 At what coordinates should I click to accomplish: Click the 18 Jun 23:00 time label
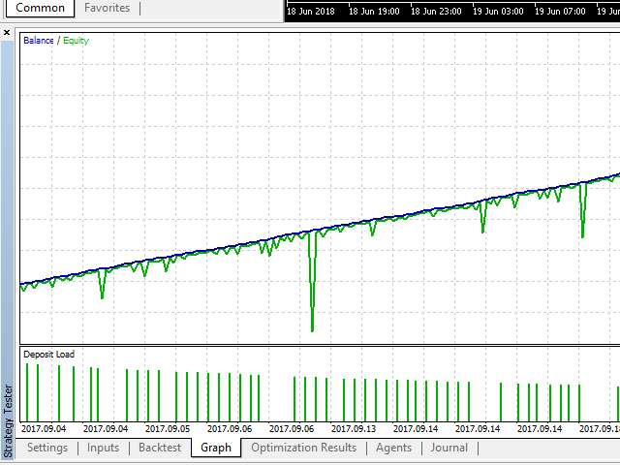pos(437,12)
